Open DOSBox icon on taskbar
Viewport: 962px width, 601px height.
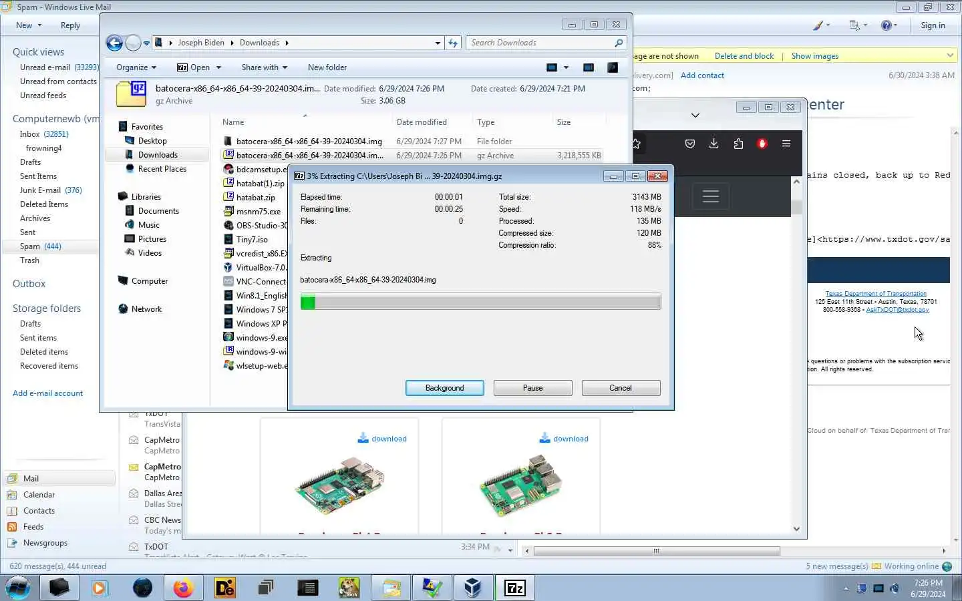coord(349,588)
